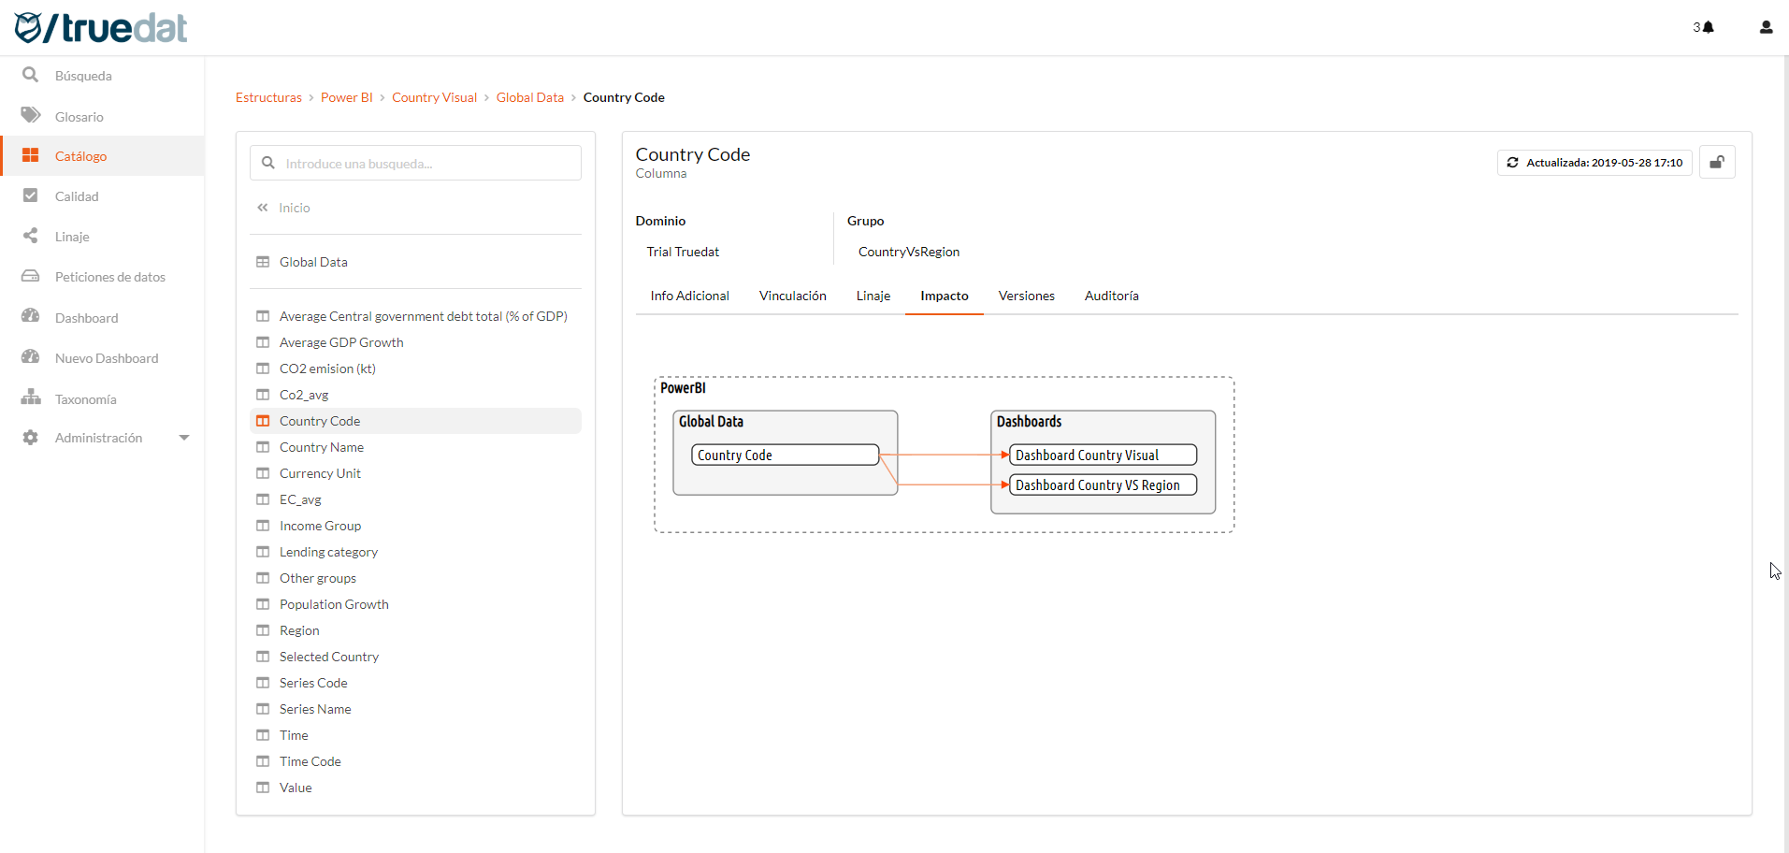The image size is (1789, 853).
Task: Click the Peticiones de datos drive icon
Action: (x=31, y=276)
